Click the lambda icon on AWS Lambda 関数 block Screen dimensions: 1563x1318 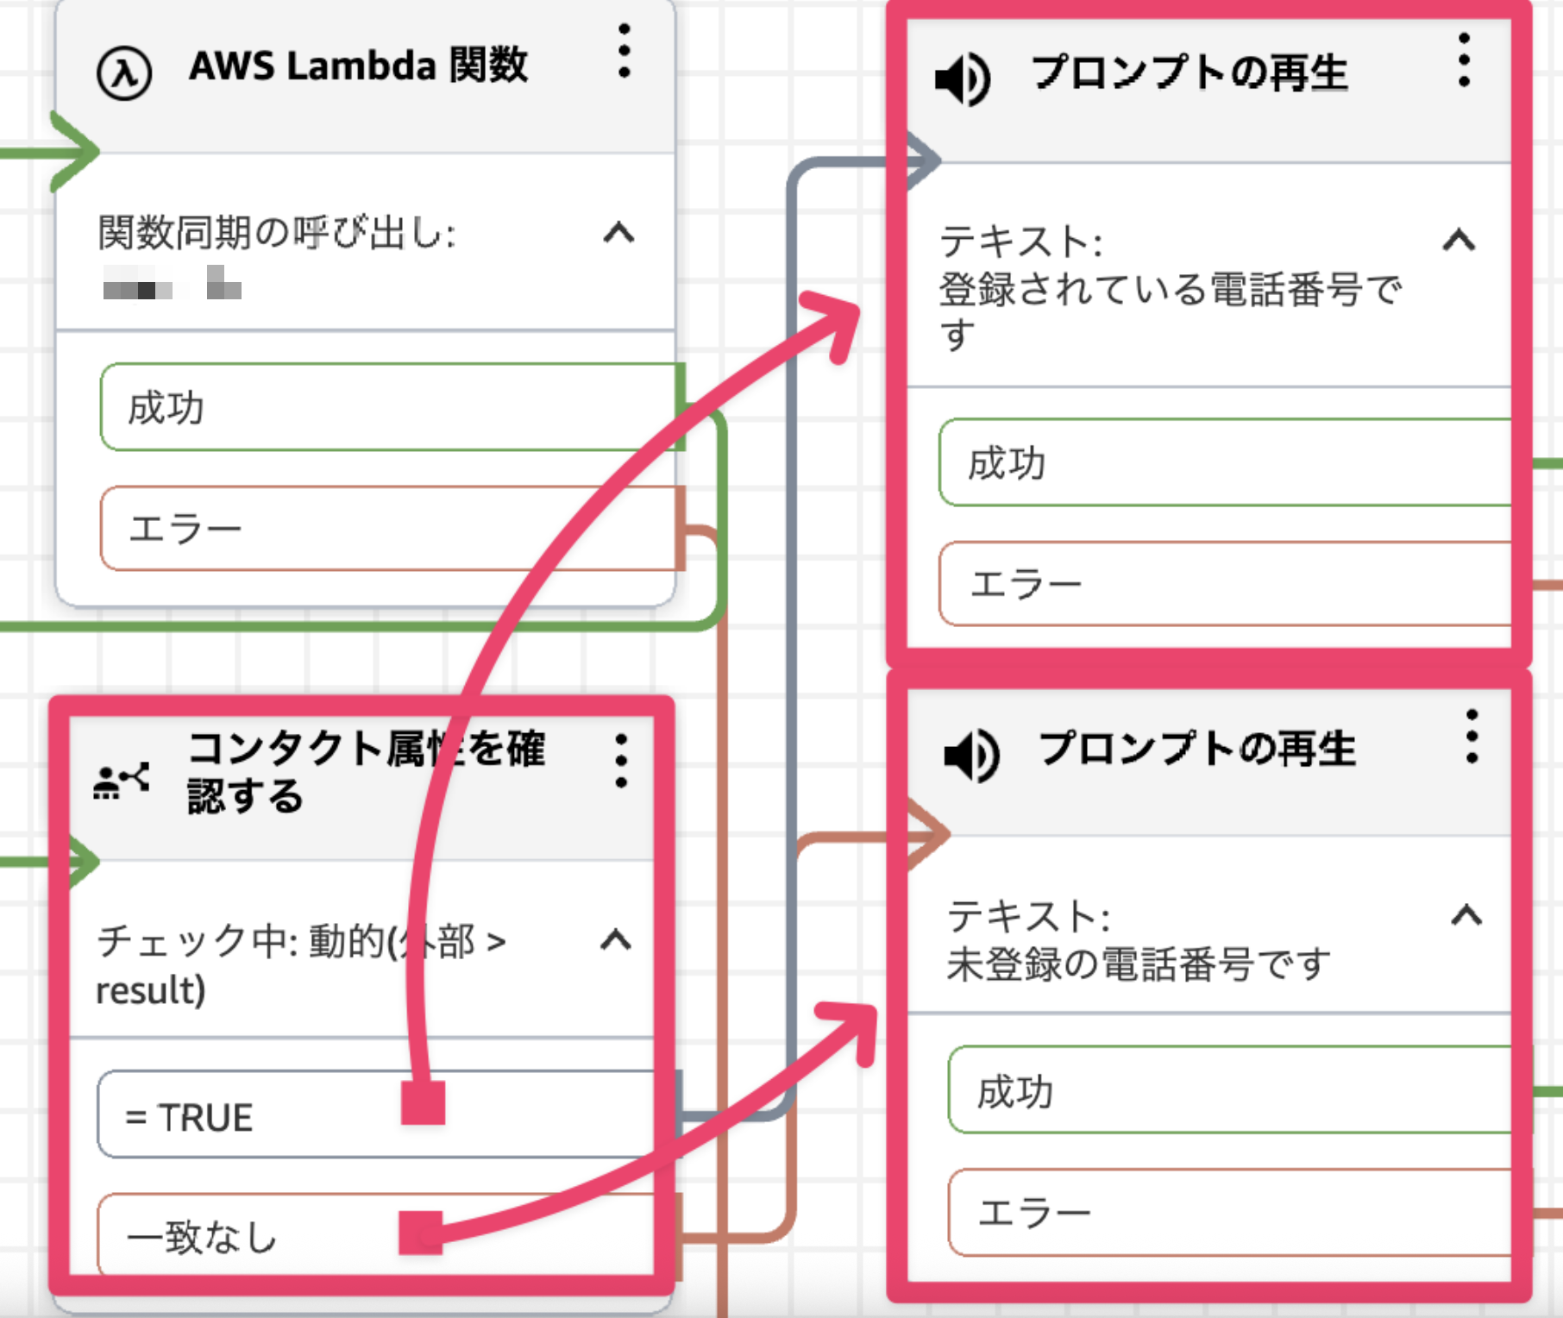pyautogui.click(x=124, y=74)
